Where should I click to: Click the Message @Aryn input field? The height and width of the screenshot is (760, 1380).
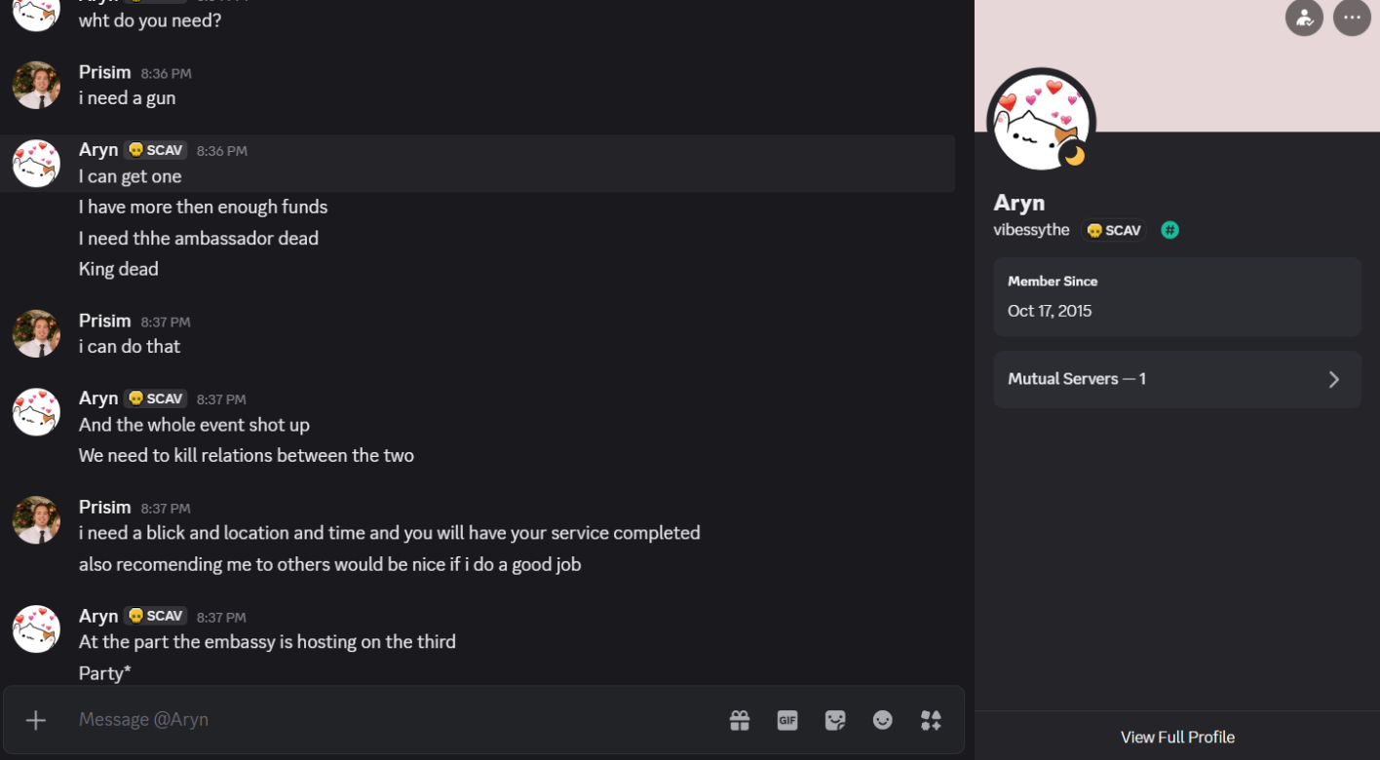pos(390,720)
